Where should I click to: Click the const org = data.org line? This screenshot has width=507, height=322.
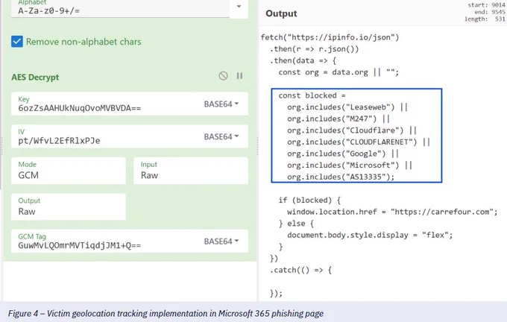(338, 72)
